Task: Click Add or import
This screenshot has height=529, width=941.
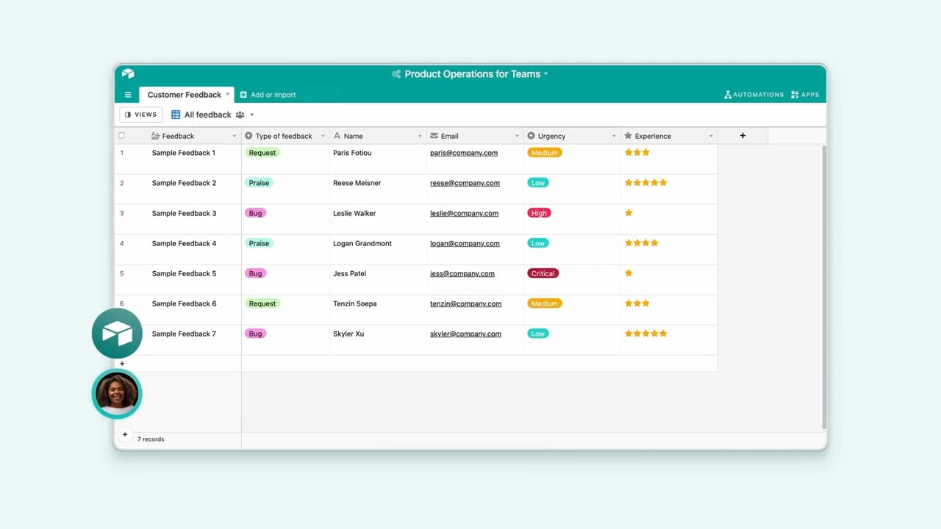Action: pyautogui.click(x=273, y=95)
